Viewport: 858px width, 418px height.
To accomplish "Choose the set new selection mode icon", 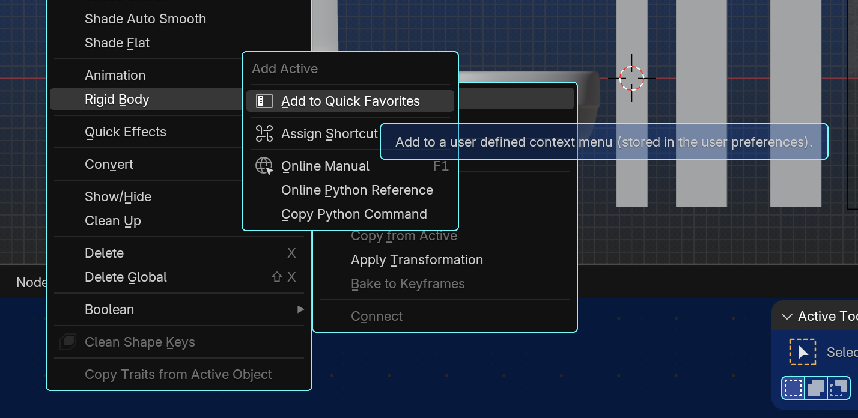I will [x=793, y=388].
